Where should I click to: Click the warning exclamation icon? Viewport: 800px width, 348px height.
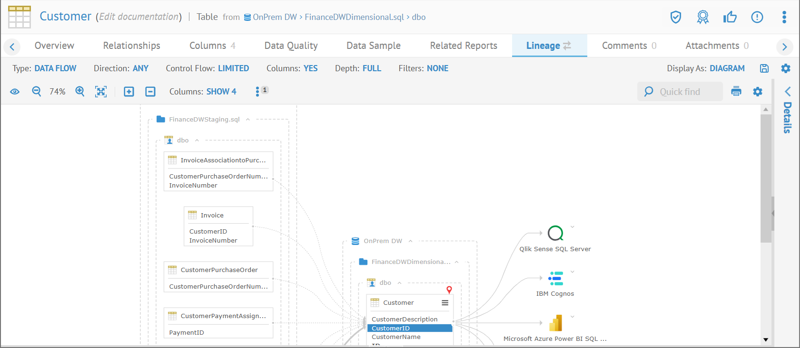[757, 18]
